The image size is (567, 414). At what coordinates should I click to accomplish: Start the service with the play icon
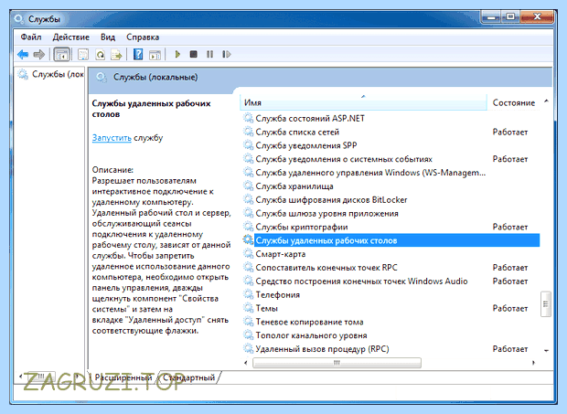[177, 55]
